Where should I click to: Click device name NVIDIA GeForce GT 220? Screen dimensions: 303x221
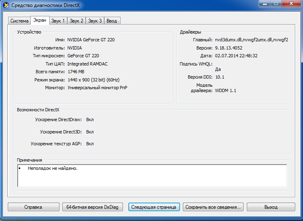point(91,40)
